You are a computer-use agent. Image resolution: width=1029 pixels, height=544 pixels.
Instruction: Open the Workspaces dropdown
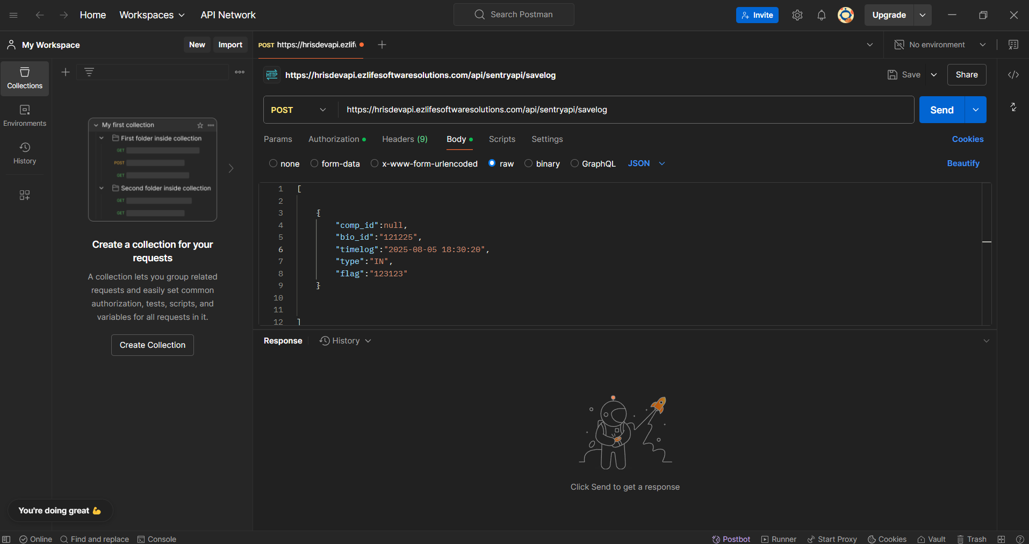pos(152,15)
